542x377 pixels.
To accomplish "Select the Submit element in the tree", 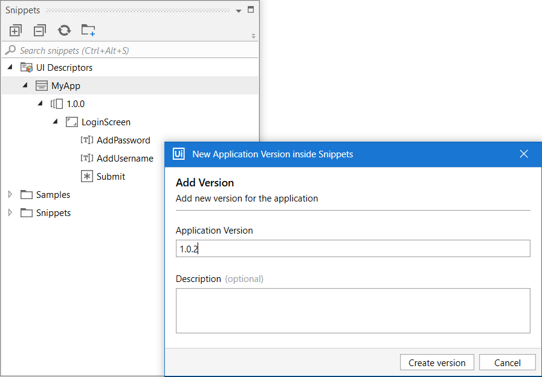I will coord(111,177).
